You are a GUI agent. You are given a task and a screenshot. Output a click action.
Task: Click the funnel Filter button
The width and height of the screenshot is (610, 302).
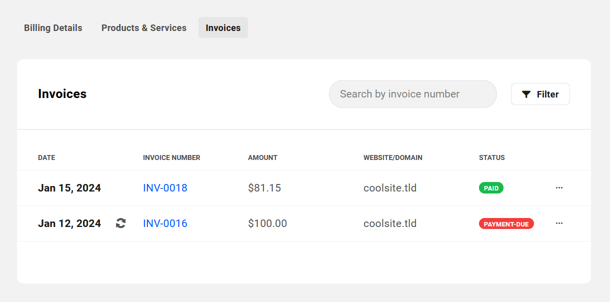click(540, 94)
